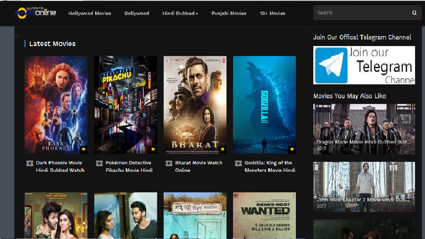Click the Detective Pikachu poster thumbnail

(126, 105)
